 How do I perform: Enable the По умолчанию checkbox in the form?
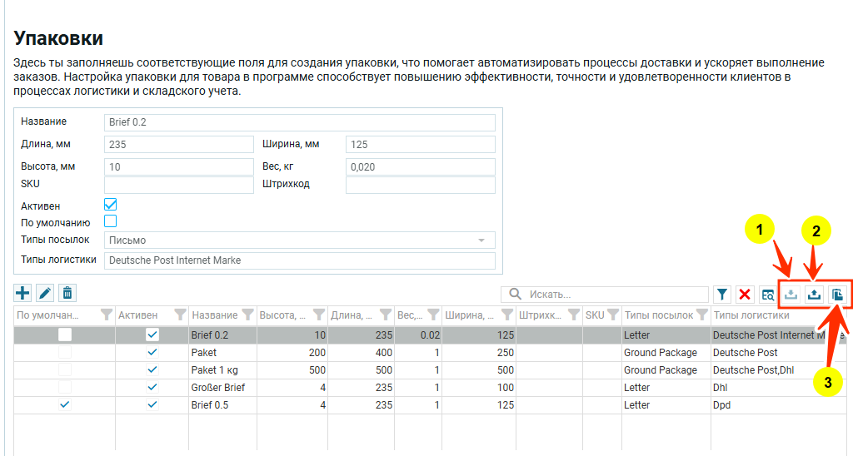(110, 221)
